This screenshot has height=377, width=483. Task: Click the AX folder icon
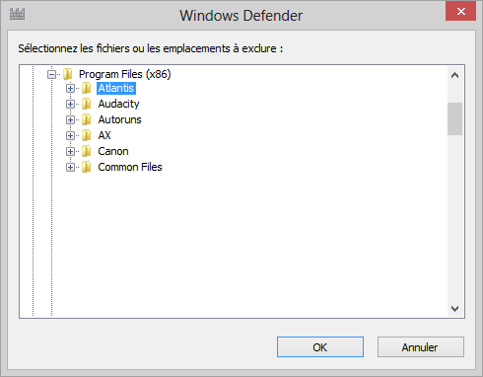coord(87,135)
